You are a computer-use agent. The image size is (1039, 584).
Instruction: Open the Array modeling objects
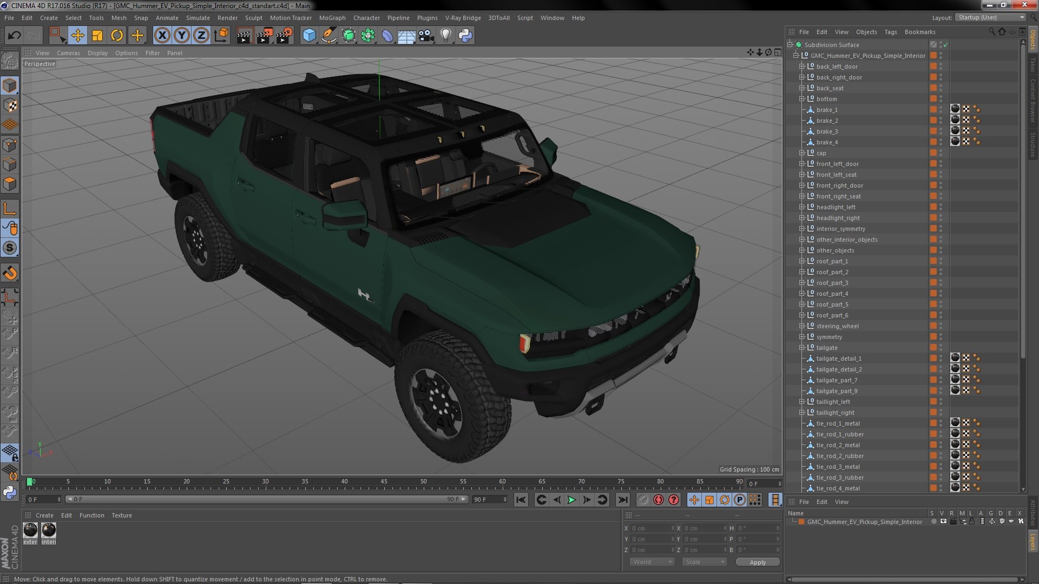tap(368, 36)
